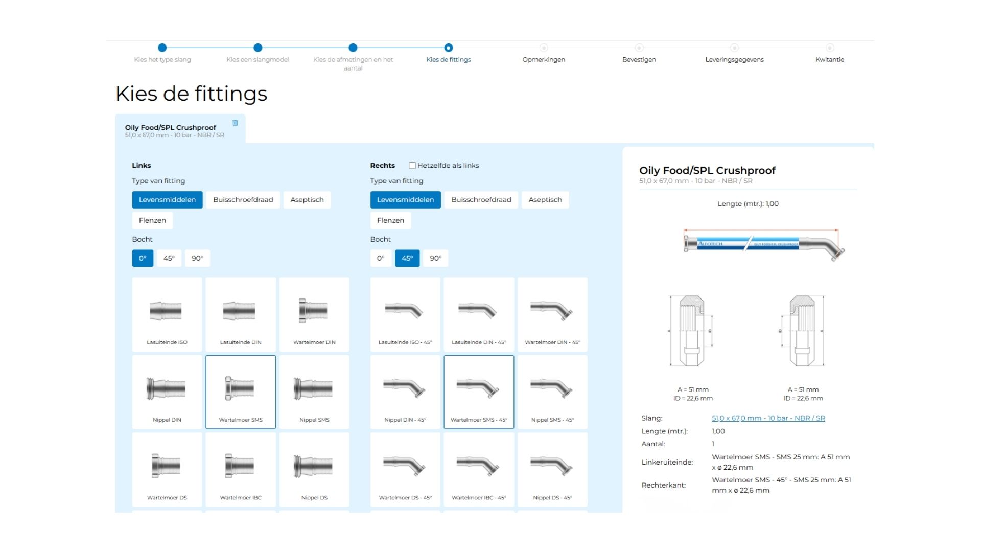Click right fitting technical drawing
This screenshot has height=552, width=981.
click(802, 331)
